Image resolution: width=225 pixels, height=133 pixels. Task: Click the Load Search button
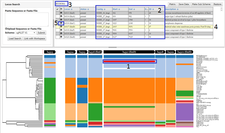click(15, 38)
